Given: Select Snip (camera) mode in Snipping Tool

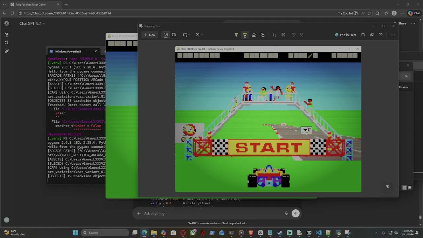Looking at the screenshot, I should click(x=166, y=35).
